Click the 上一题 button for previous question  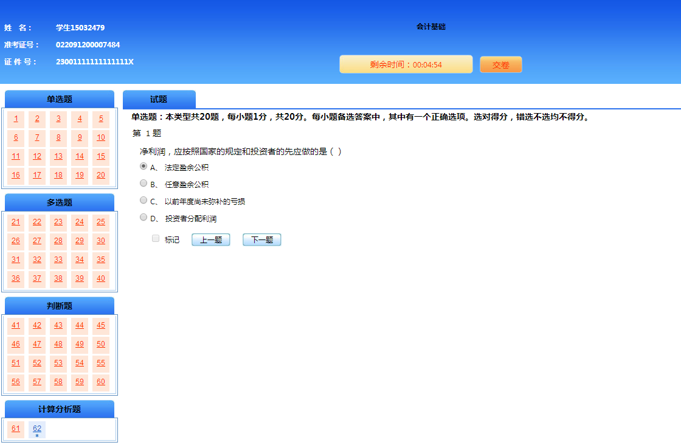(x=210, y=239)
